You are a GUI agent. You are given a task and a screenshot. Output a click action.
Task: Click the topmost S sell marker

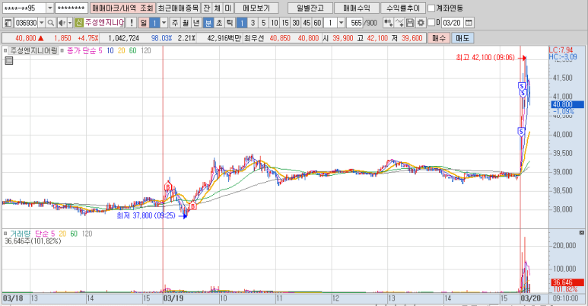pos(521,86)
